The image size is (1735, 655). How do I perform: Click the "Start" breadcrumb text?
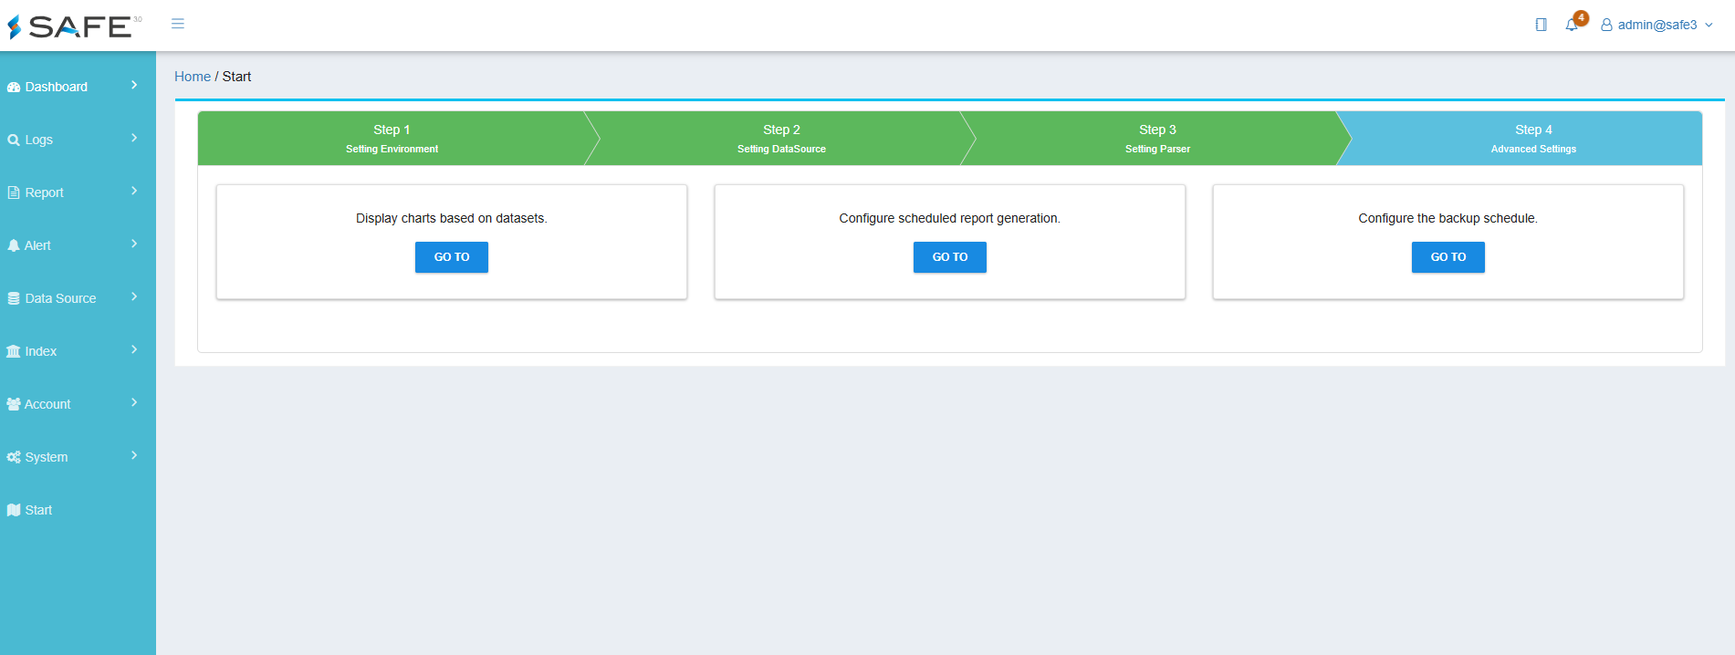coord(236,77)
